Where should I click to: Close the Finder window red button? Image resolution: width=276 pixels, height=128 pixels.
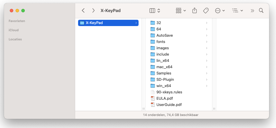point(12,11)
